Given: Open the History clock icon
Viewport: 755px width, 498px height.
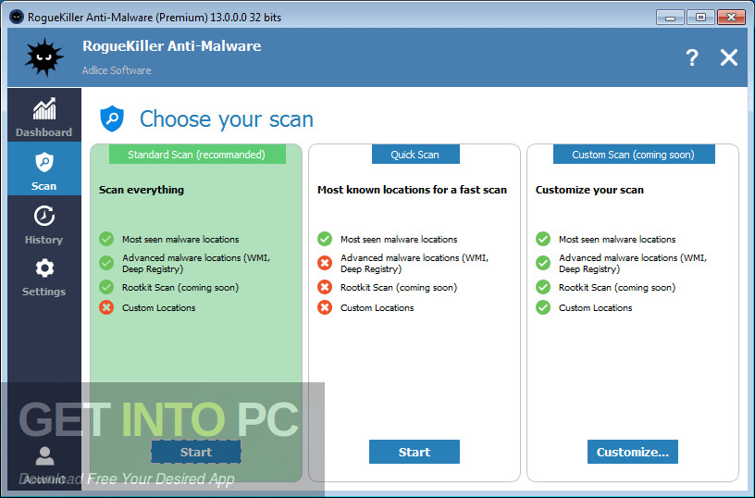Looking at the screenshot, I should tap(44, 216).
